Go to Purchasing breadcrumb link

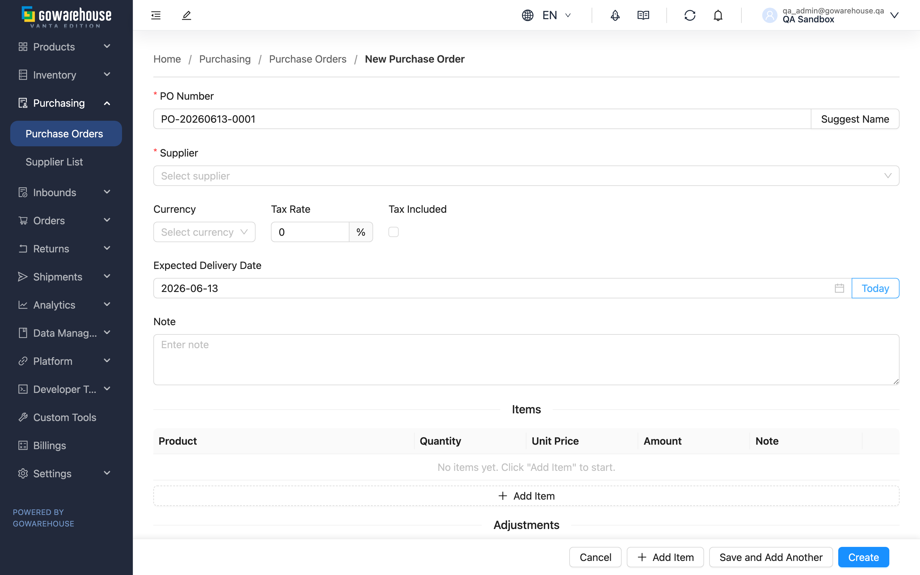225,59
